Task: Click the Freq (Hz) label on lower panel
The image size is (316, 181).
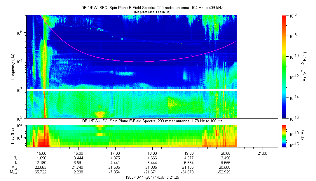Action: click(x=13, y=135)
